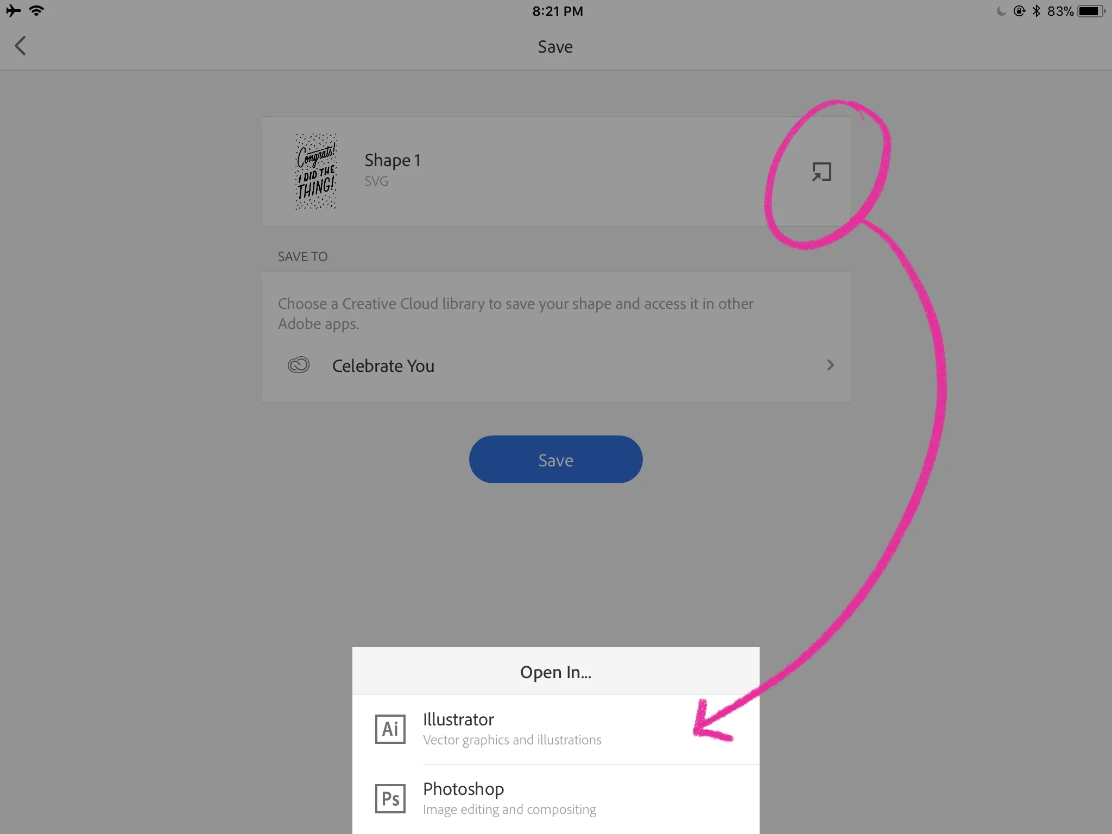Click the Creative Cloud library icon
Image resolution: width=1112 pixels, height=834 pixels.
(299, 365)
